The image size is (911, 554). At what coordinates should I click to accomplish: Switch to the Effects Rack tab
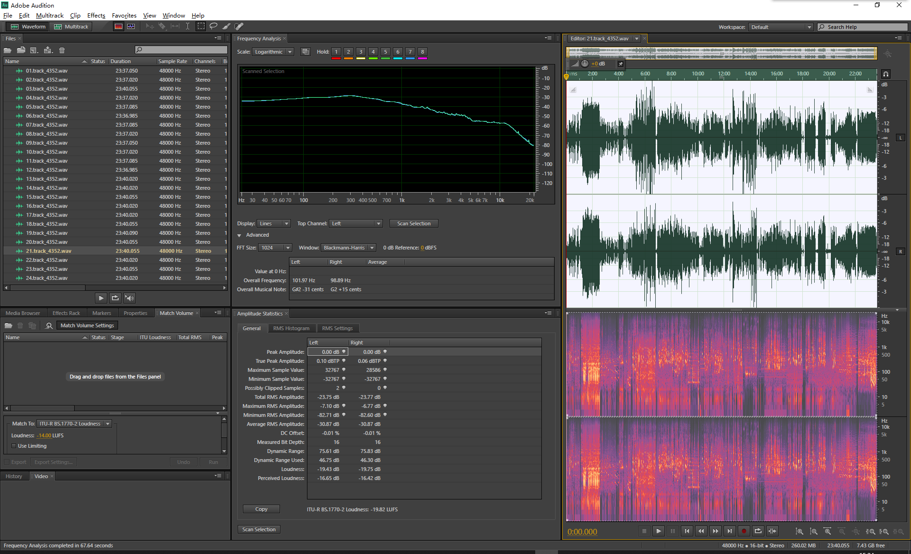[66, 313]
